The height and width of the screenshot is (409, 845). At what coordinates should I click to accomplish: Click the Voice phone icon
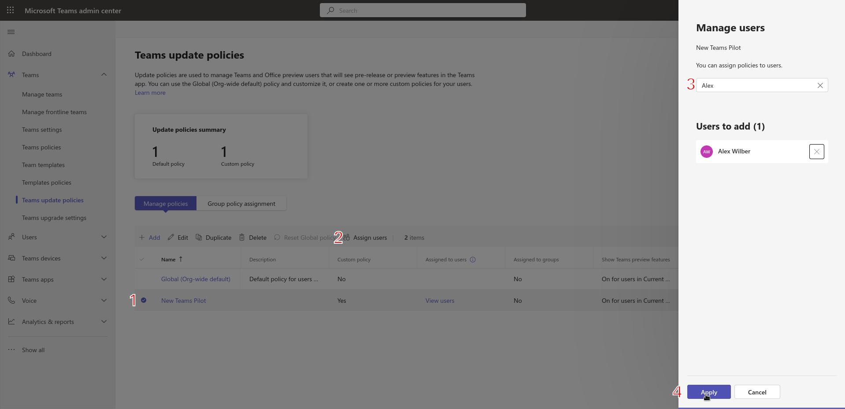(x=11, y=301)
